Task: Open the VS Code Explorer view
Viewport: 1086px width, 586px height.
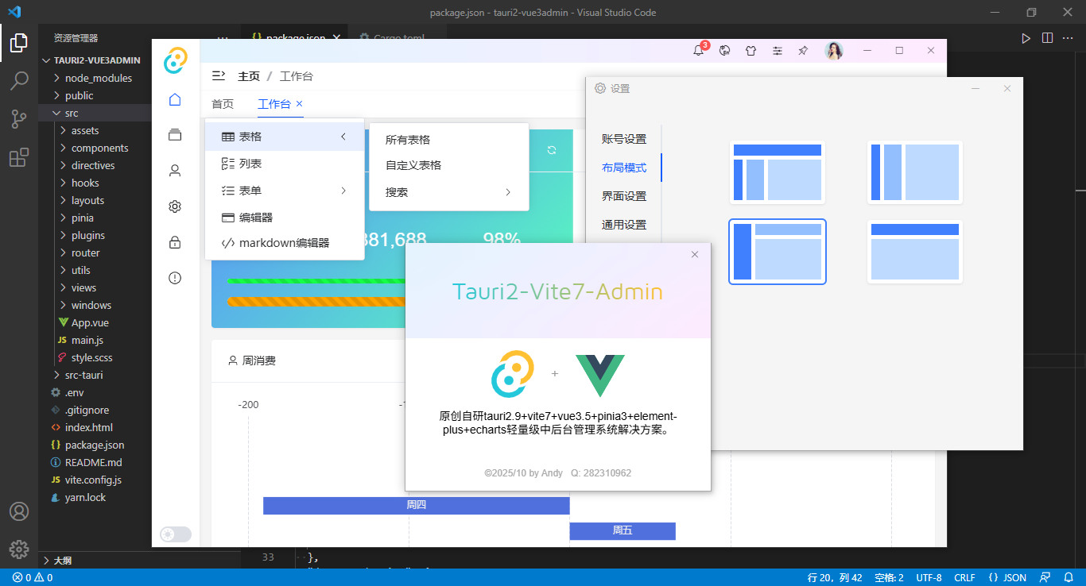Action: point(19,43)
